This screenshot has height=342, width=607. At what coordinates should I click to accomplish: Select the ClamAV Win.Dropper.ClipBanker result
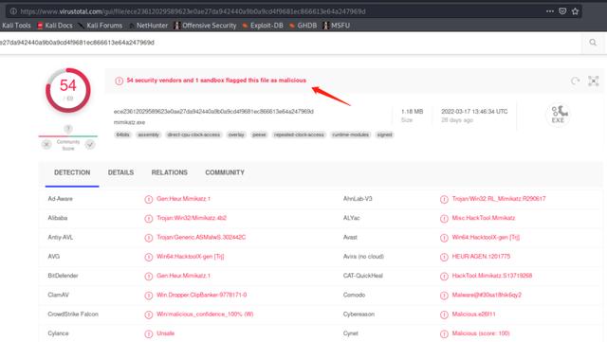(x=202, y=296)
